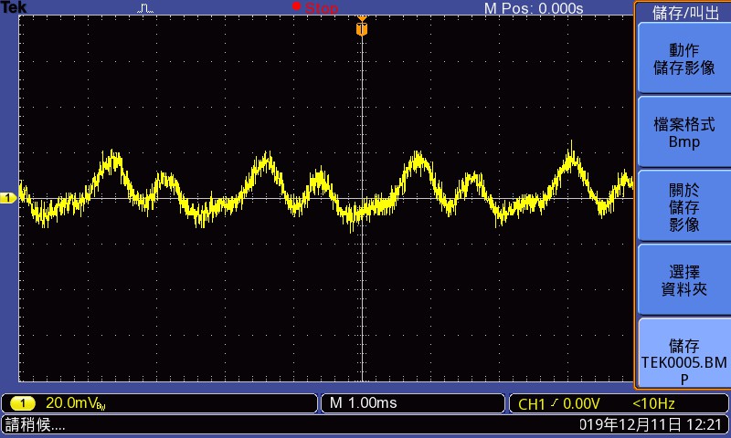Click the orange trigger position T marker

pyautogui.click(x=362, y=30)
